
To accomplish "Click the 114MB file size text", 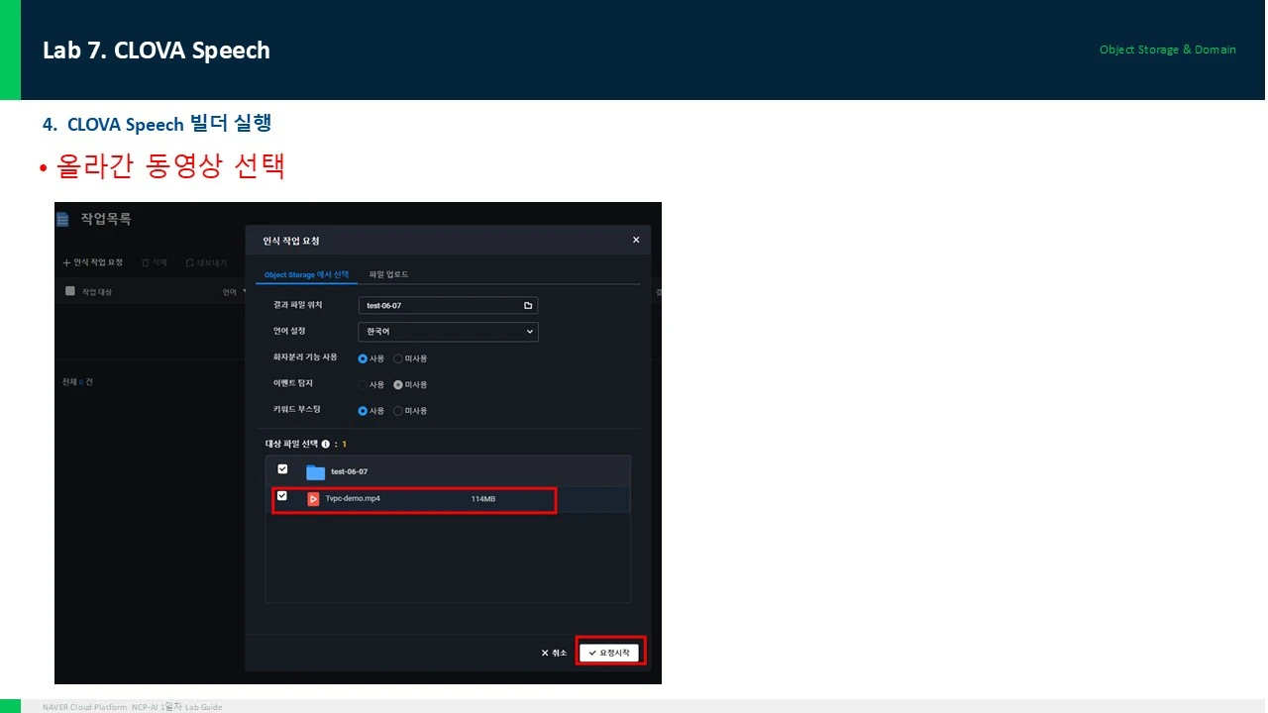I will click(x=483, y=499).
